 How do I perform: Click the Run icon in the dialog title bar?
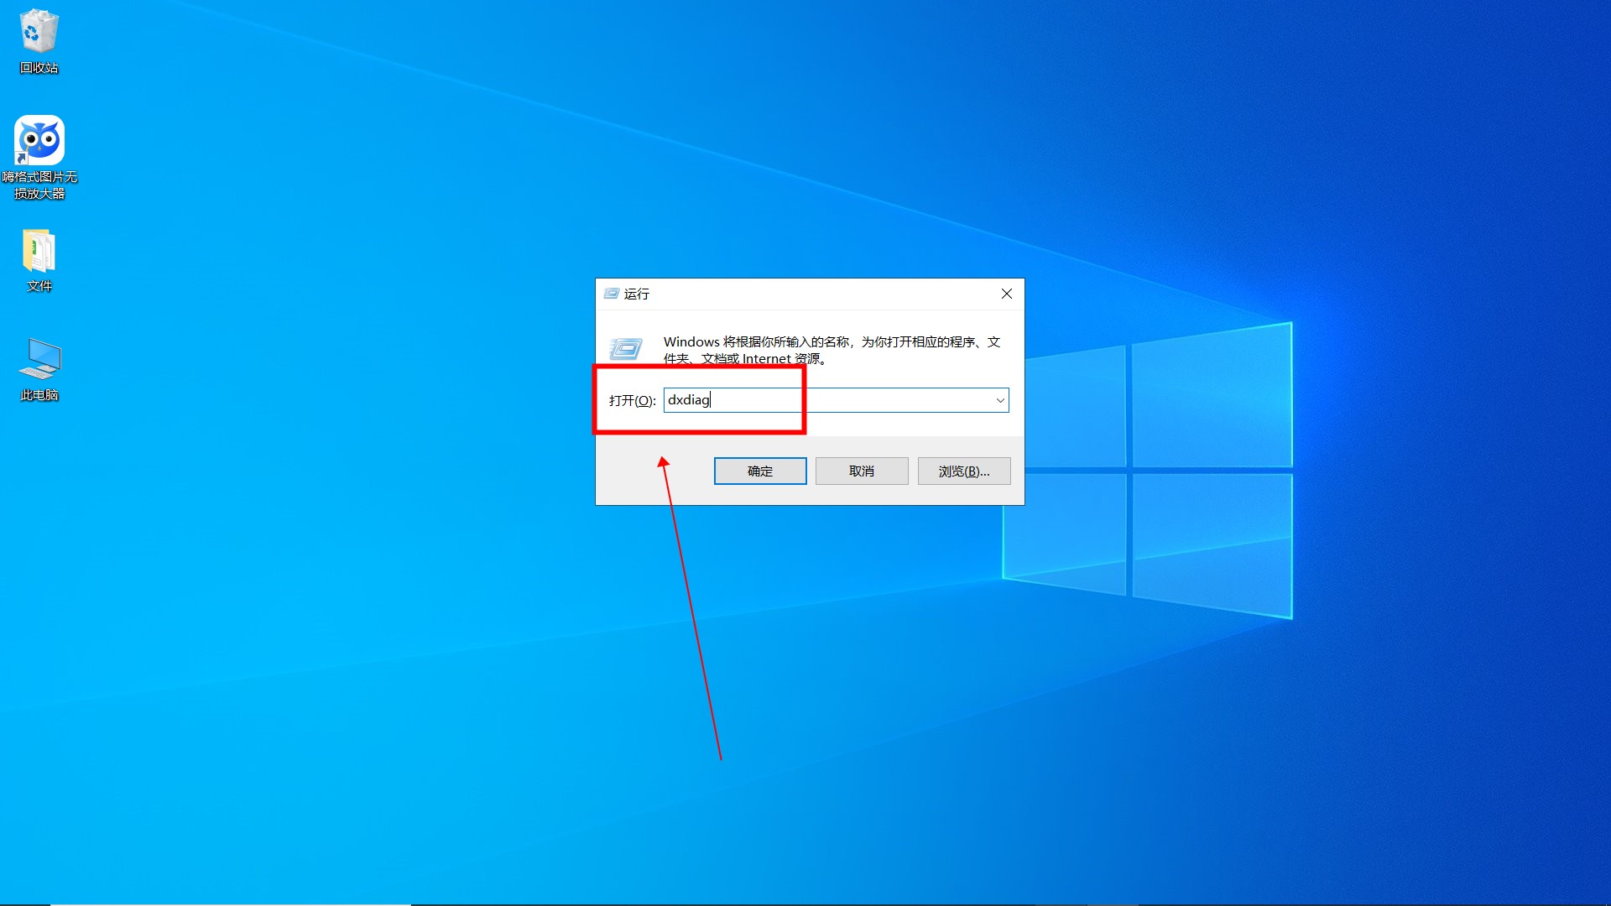pyautogui.click(x=611, y=294)
